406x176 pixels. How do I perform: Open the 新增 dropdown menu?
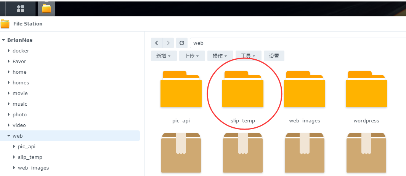pyautogui.click(x=164, y=56)
